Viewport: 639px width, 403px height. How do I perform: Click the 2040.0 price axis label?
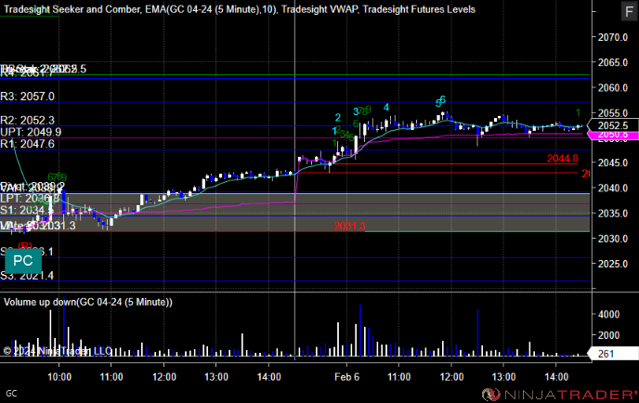click(612, 188)
